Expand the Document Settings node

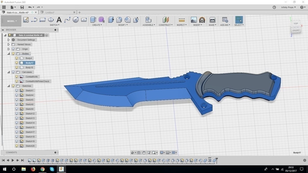8,40
